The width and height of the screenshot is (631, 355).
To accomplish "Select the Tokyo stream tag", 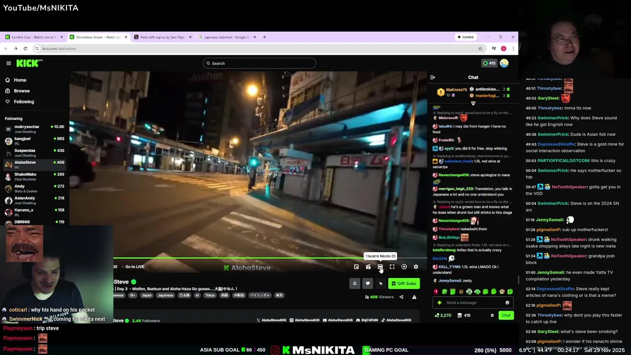I will [210, 295].
